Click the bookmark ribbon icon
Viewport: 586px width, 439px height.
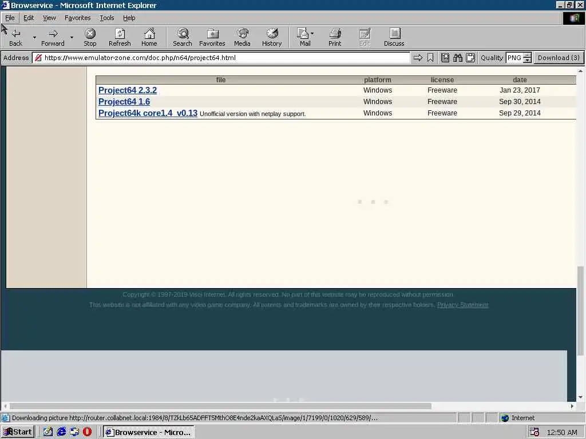click(430, 58)
